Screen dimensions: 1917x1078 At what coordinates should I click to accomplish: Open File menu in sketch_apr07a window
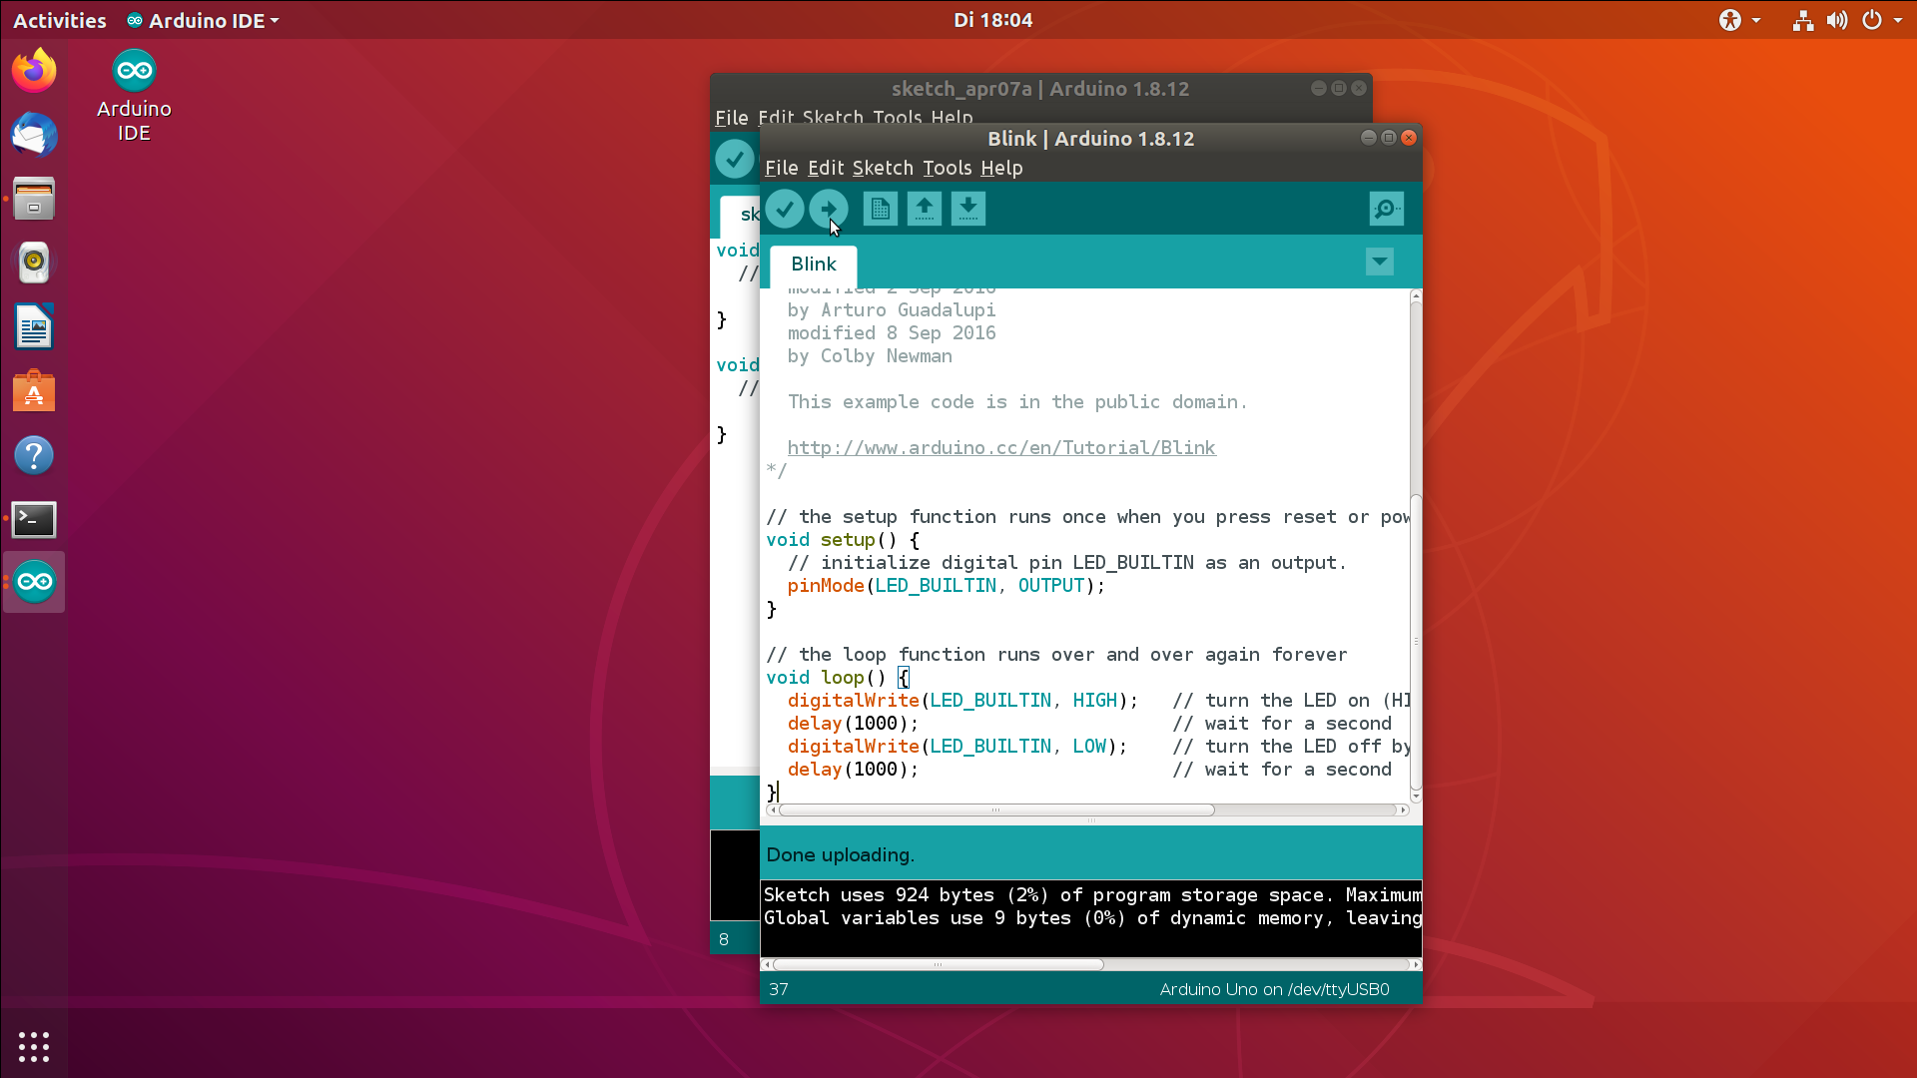tap(731, 118)
